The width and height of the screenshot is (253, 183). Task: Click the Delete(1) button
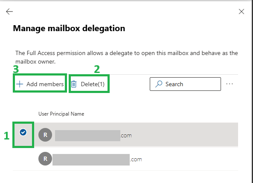coord(88,84)
